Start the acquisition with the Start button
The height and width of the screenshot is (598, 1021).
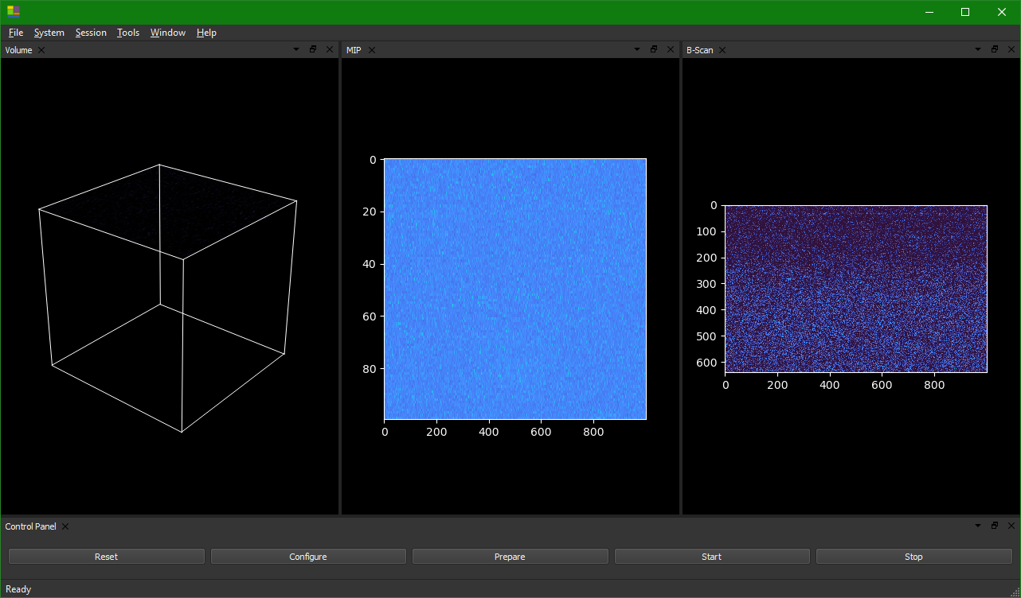[711, 556]
